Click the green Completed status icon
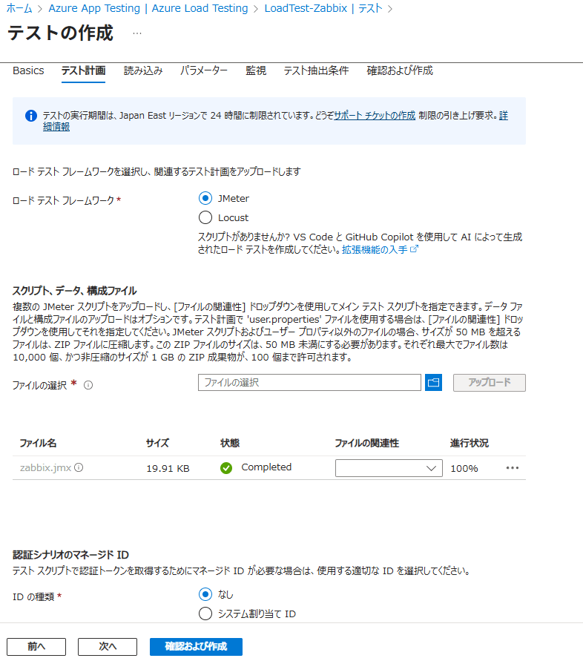 [x=226, y=468]
